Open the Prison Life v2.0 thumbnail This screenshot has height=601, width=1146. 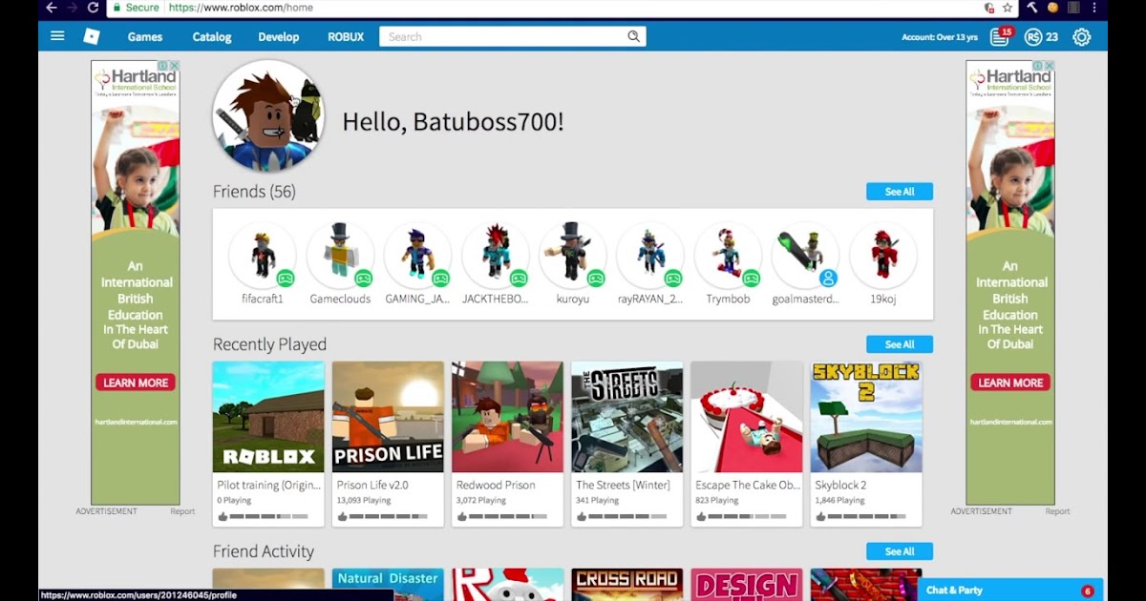click(x=388, y=417)
